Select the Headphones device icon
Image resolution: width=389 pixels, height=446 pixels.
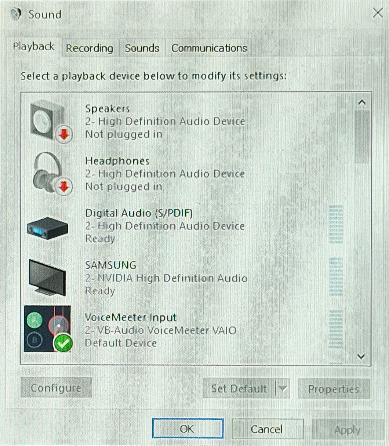coord(46,173)
